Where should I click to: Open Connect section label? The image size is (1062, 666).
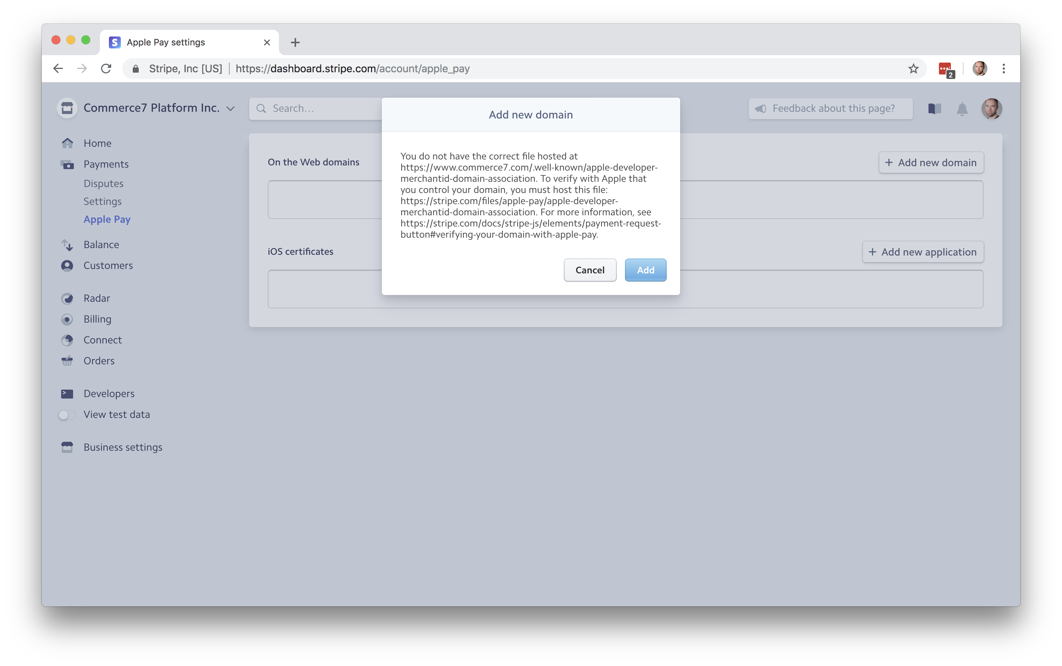click(103, 340)
